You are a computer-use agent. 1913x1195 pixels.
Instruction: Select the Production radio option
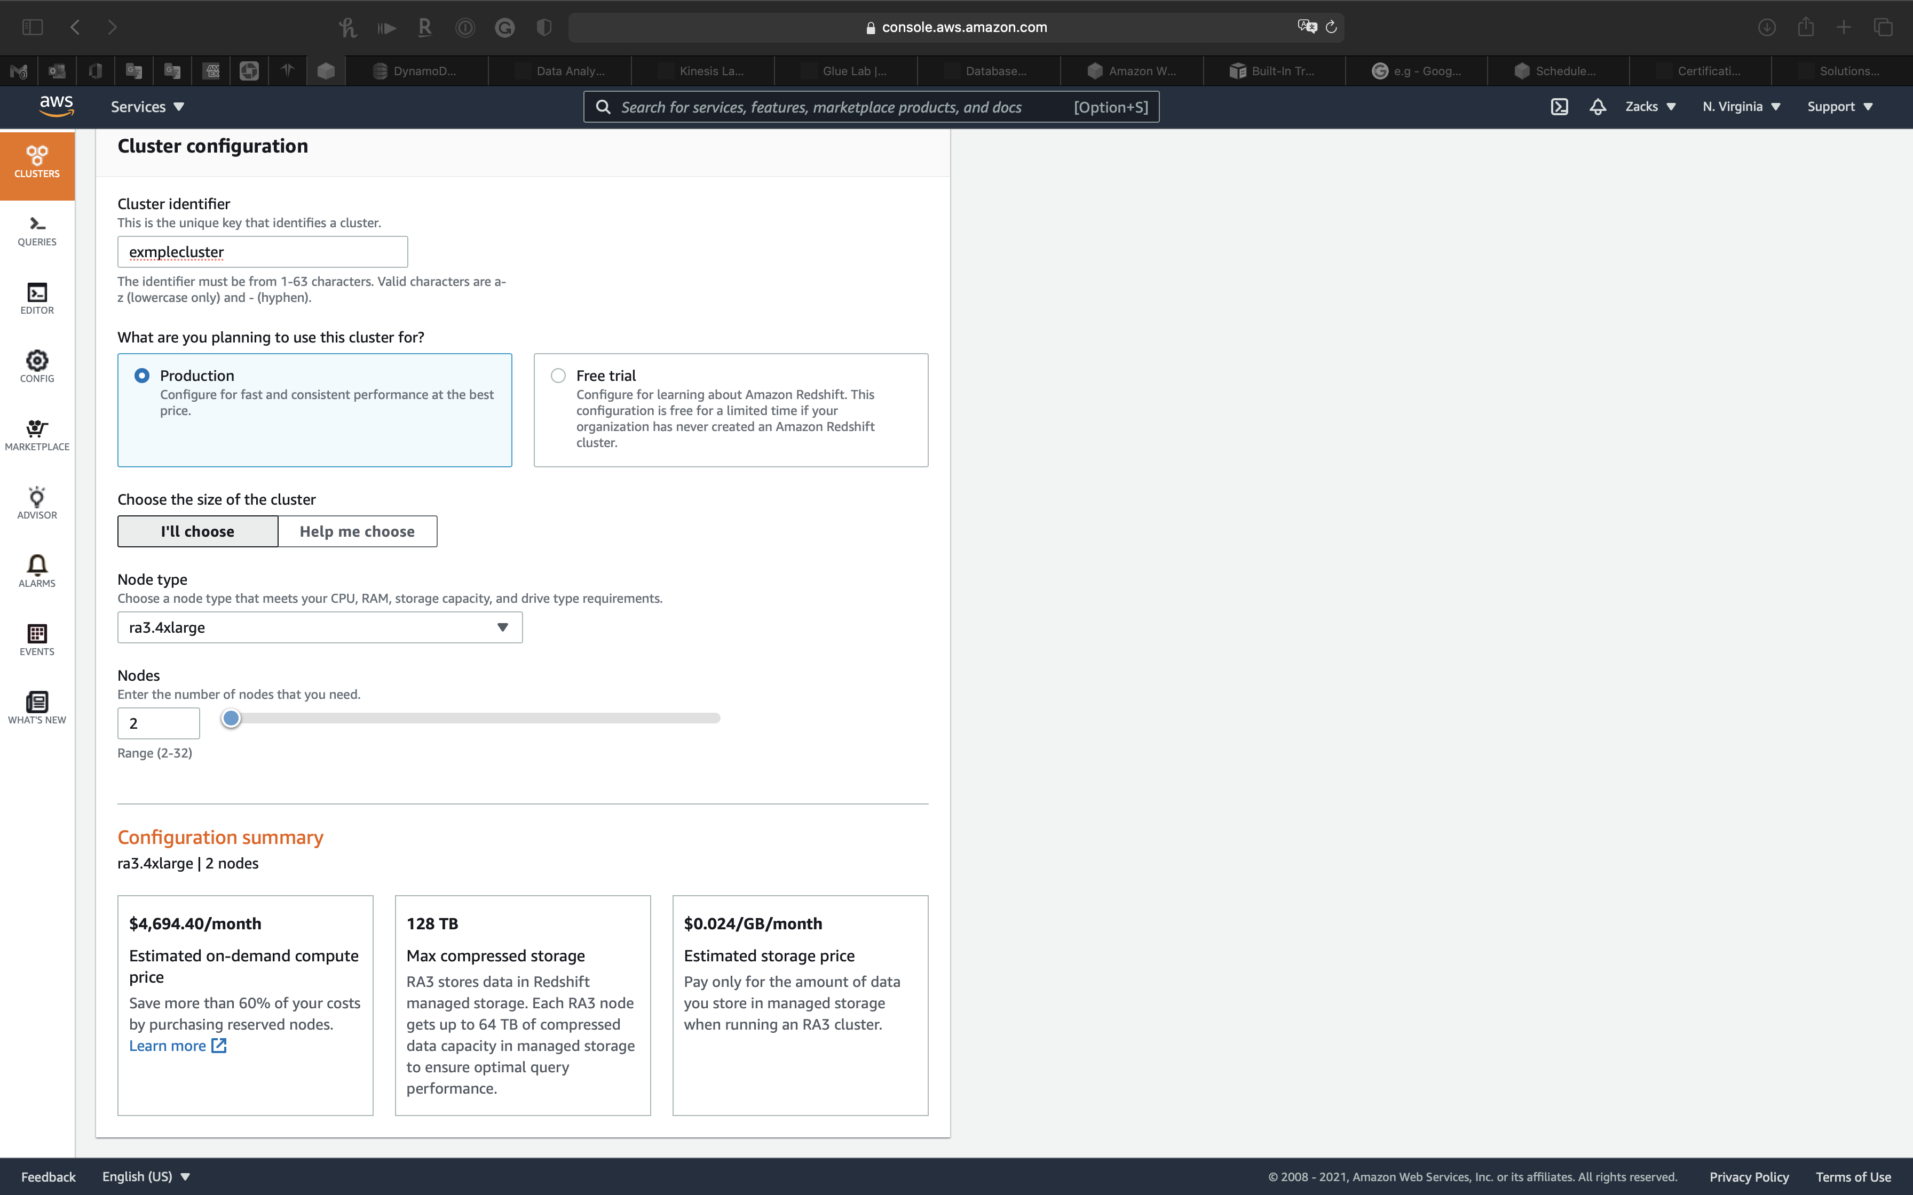(143, 376)
